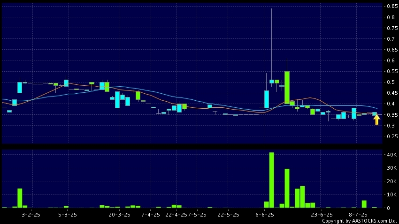Click the 40K volume axis label
The height and width of the screenshot is (224, 399).
tap(391, 155)
